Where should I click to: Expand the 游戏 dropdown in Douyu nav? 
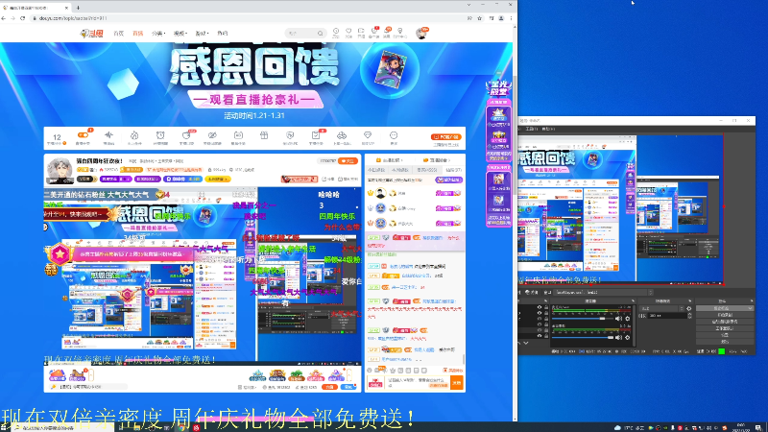pos(202,34)
